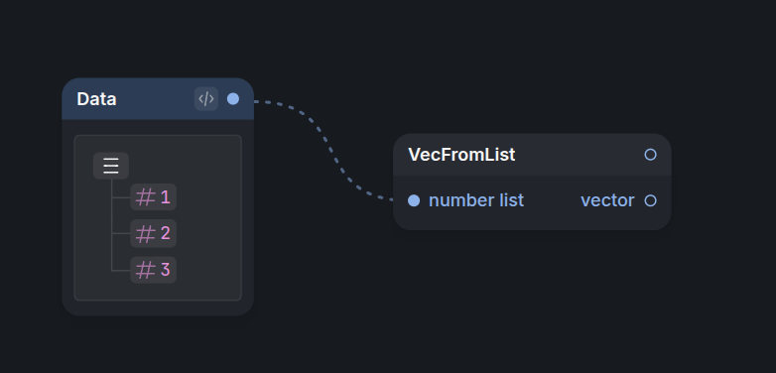
Task: Click the Data node's filled output port
Action: 233,99
